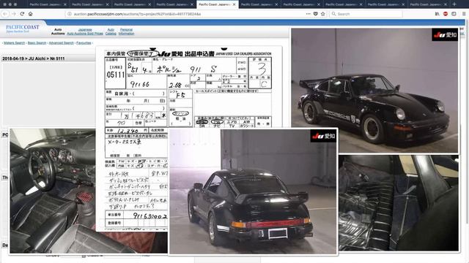Open a new tab with the plus button

point(454,4)
